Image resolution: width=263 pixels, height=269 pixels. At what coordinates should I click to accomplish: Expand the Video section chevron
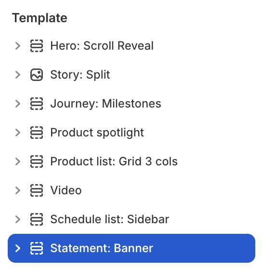point(18,190)
